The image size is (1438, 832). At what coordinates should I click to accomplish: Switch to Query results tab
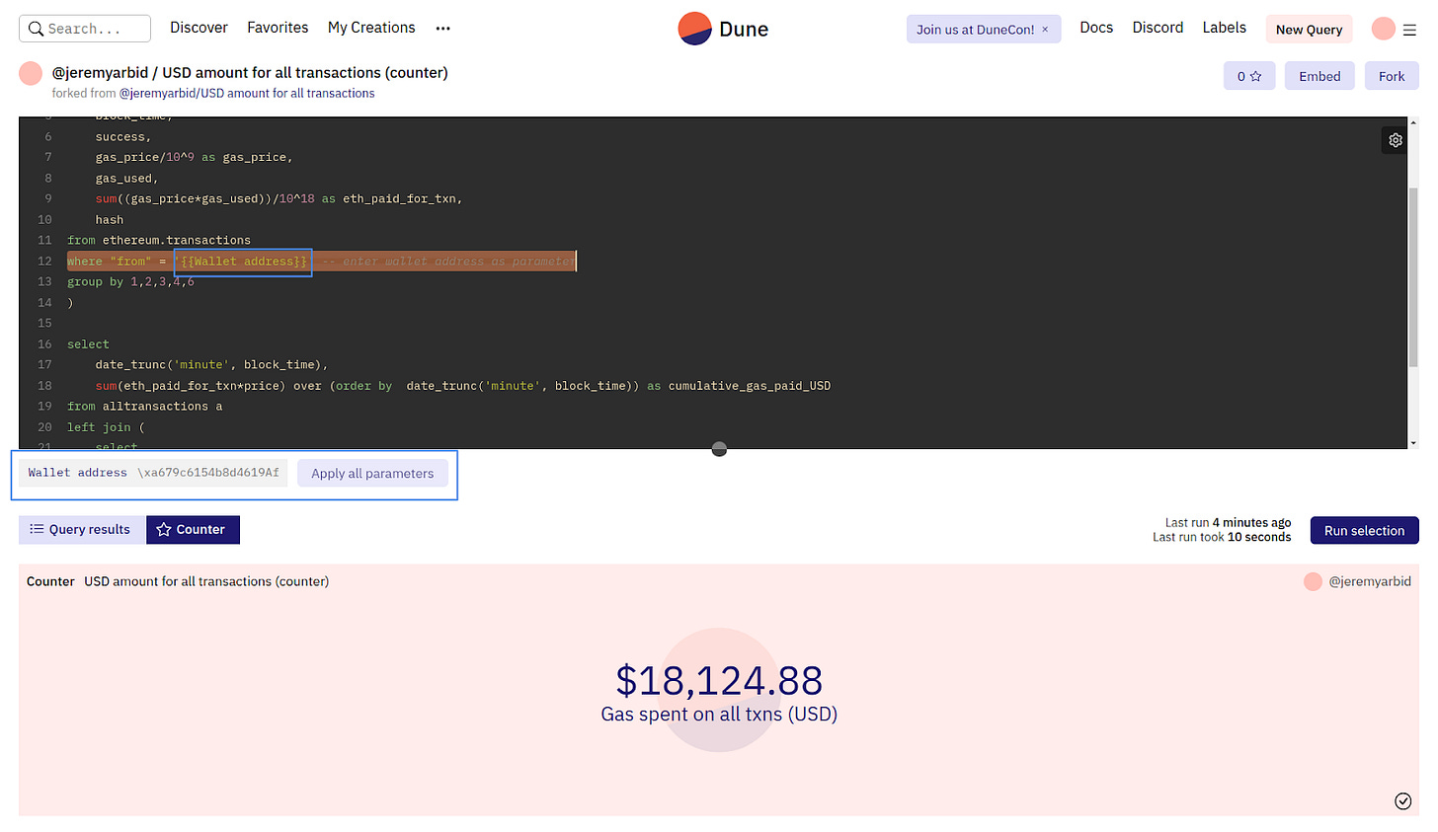pos(80,530)
